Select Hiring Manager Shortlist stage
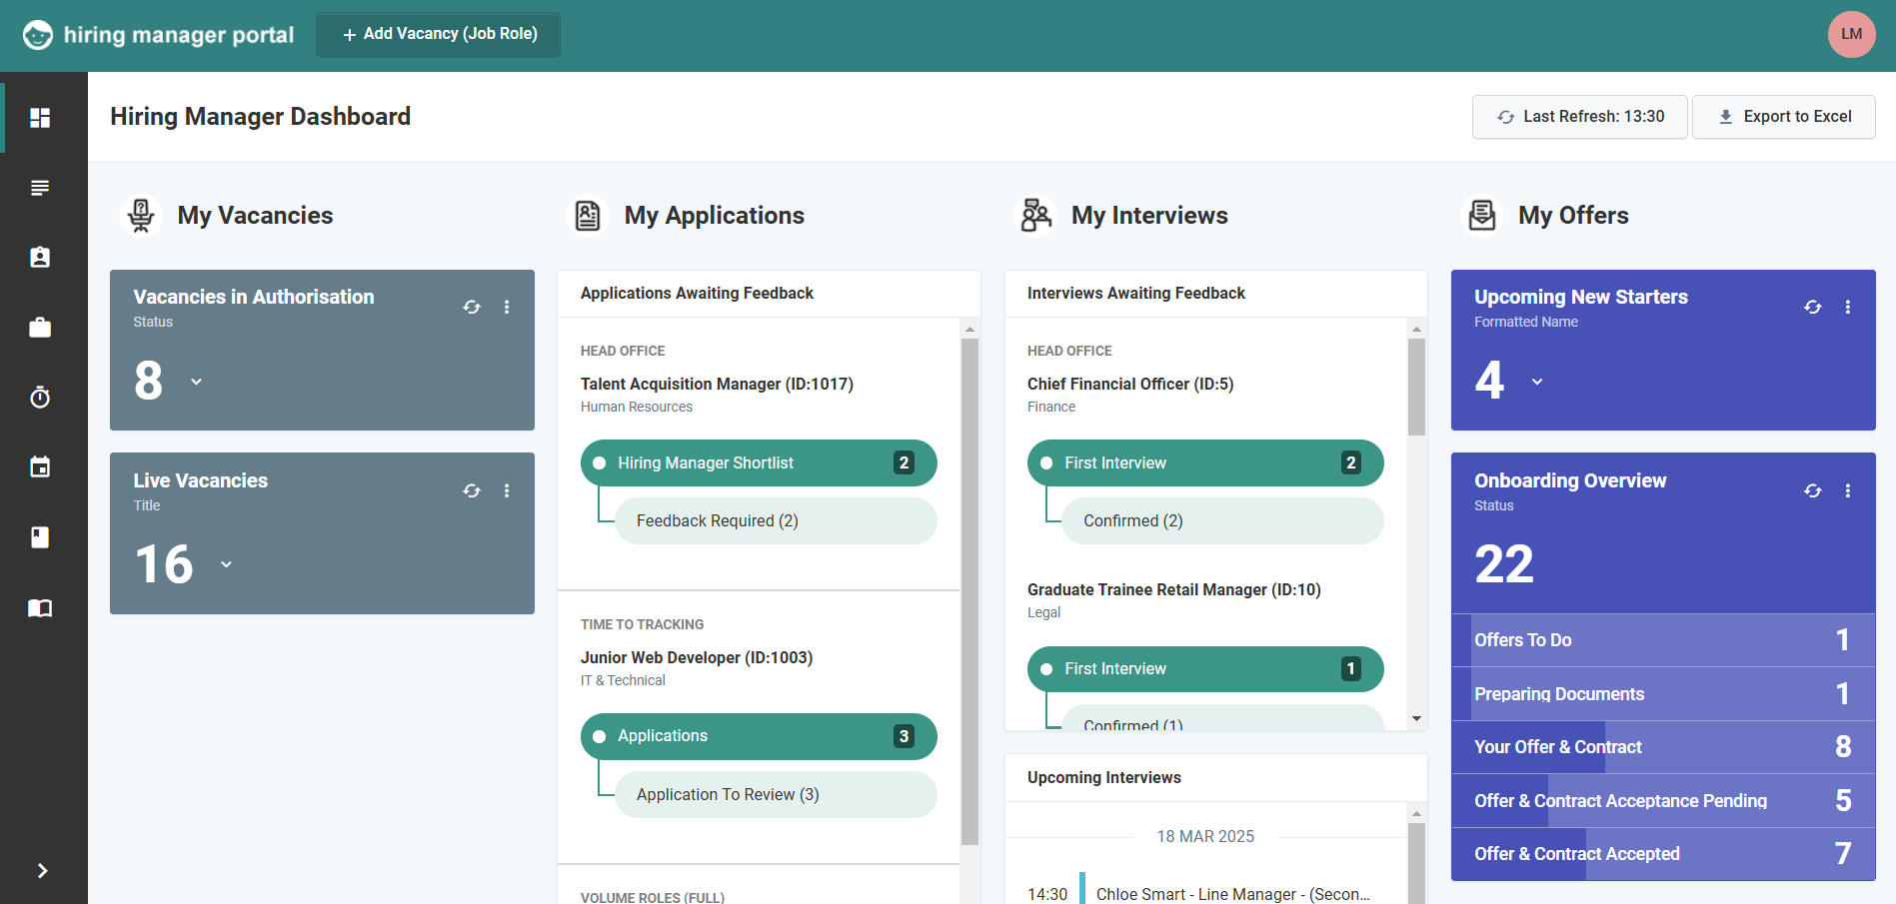Viewport: 1896px width, 904px height. pos(759,462)
